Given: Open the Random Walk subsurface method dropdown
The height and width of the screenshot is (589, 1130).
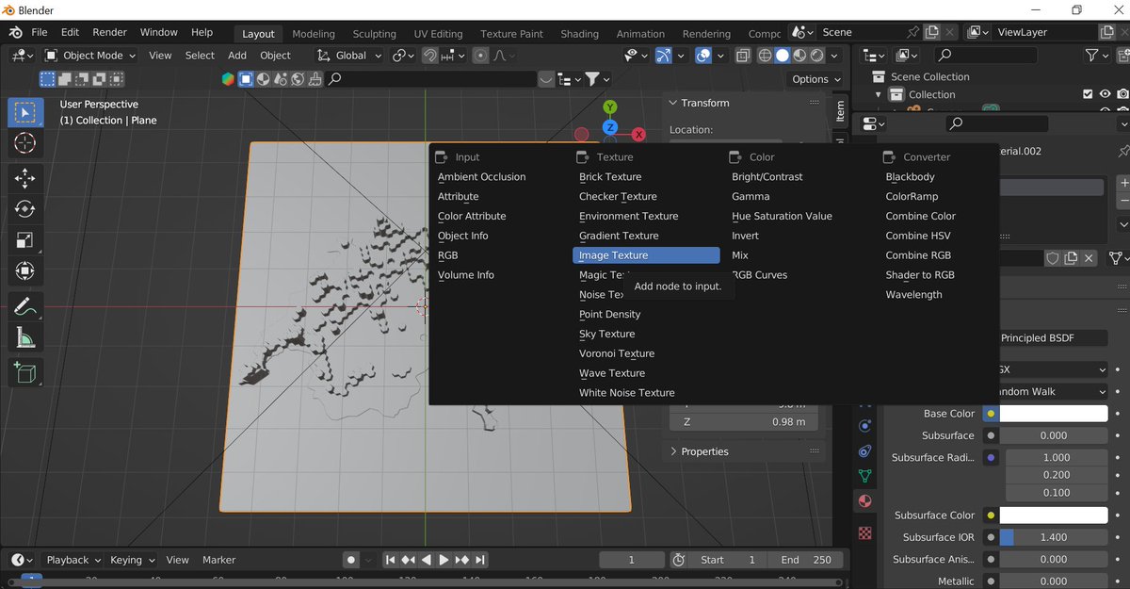Looking at the screenshot, I should click(1053, 391).
